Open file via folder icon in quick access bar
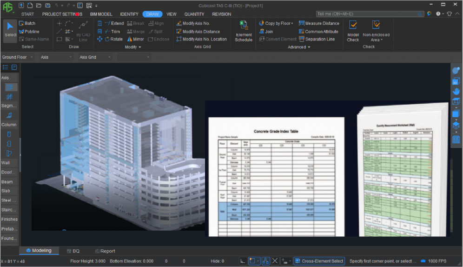 pyautogui.click(x=39, y=5)
